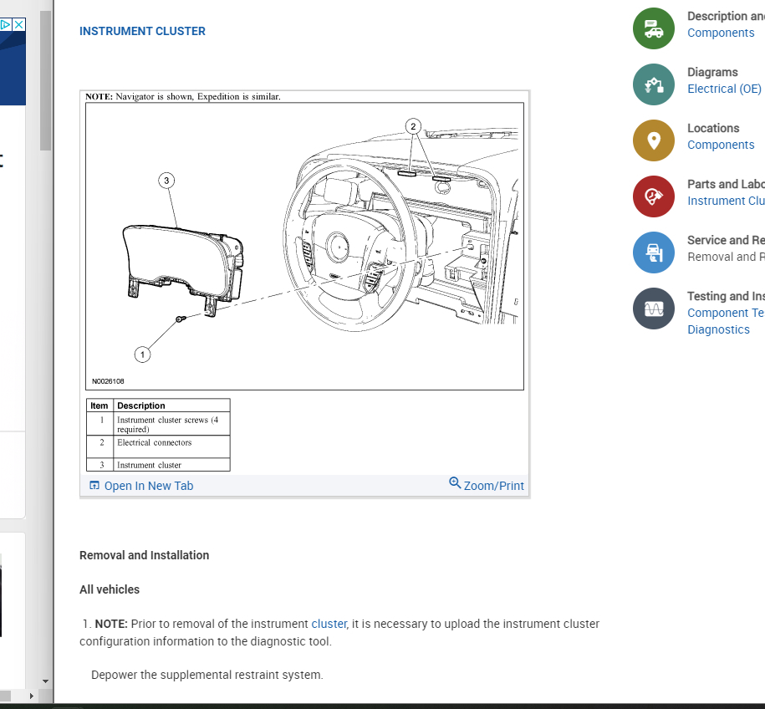
Task: Open the Component Tests link
Action: [x=726, y=313]
